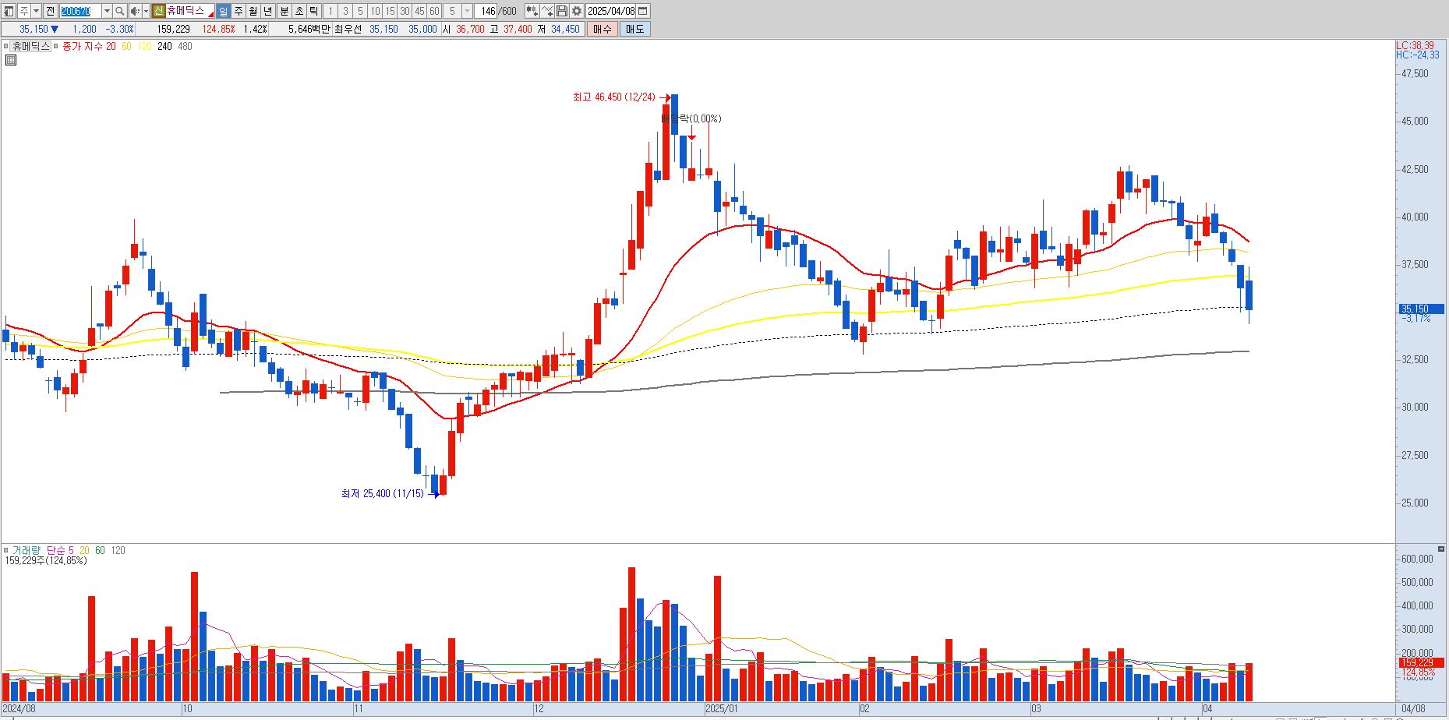Viewport: 1449px width, 720px height.
Task: Expand the stock code history dropdown
Action: coord(107,11)
